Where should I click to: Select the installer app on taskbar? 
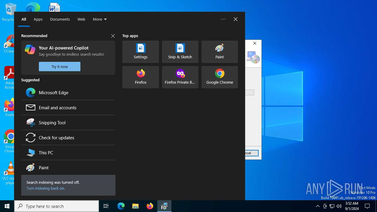tap(164, 206)
